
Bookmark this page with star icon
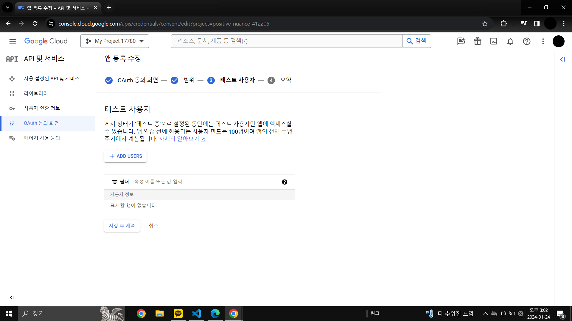click(485, 24)
